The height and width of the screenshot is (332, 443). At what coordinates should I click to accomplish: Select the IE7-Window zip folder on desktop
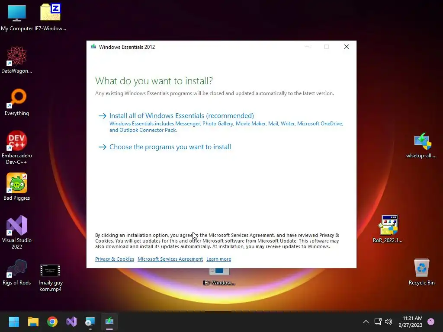(50, 17)
